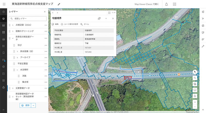Go to previous popup feature
The width and height of the screenshot is (206, 113).
[x=53, y=13]
